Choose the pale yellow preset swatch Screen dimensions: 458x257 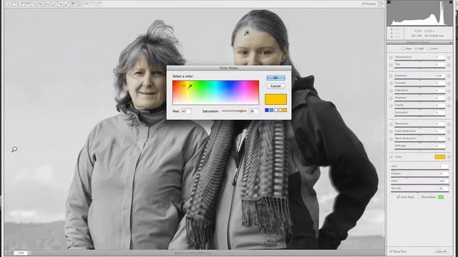[281, 110]
